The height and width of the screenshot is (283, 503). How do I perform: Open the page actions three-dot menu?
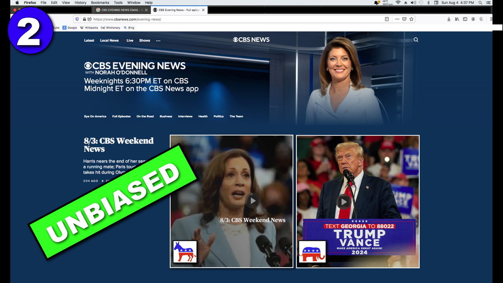pyautogui.click(x=397, y=19)
